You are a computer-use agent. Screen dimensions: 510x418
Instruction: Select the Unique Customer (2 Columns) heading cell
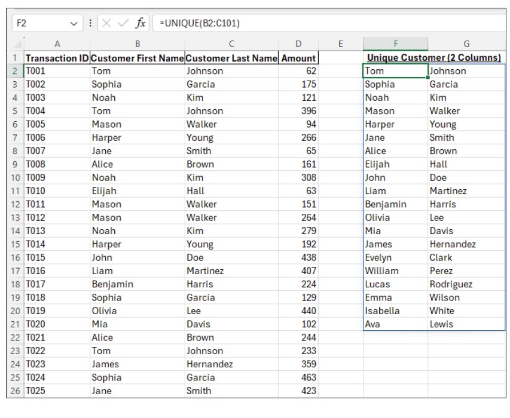(433, 58)
